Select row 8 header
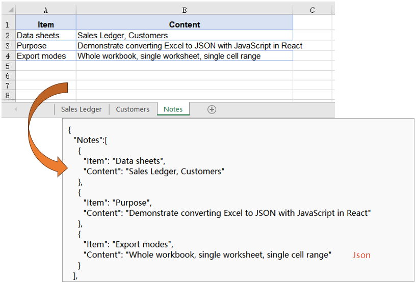417x283 pixels. (x=8, y=95)
